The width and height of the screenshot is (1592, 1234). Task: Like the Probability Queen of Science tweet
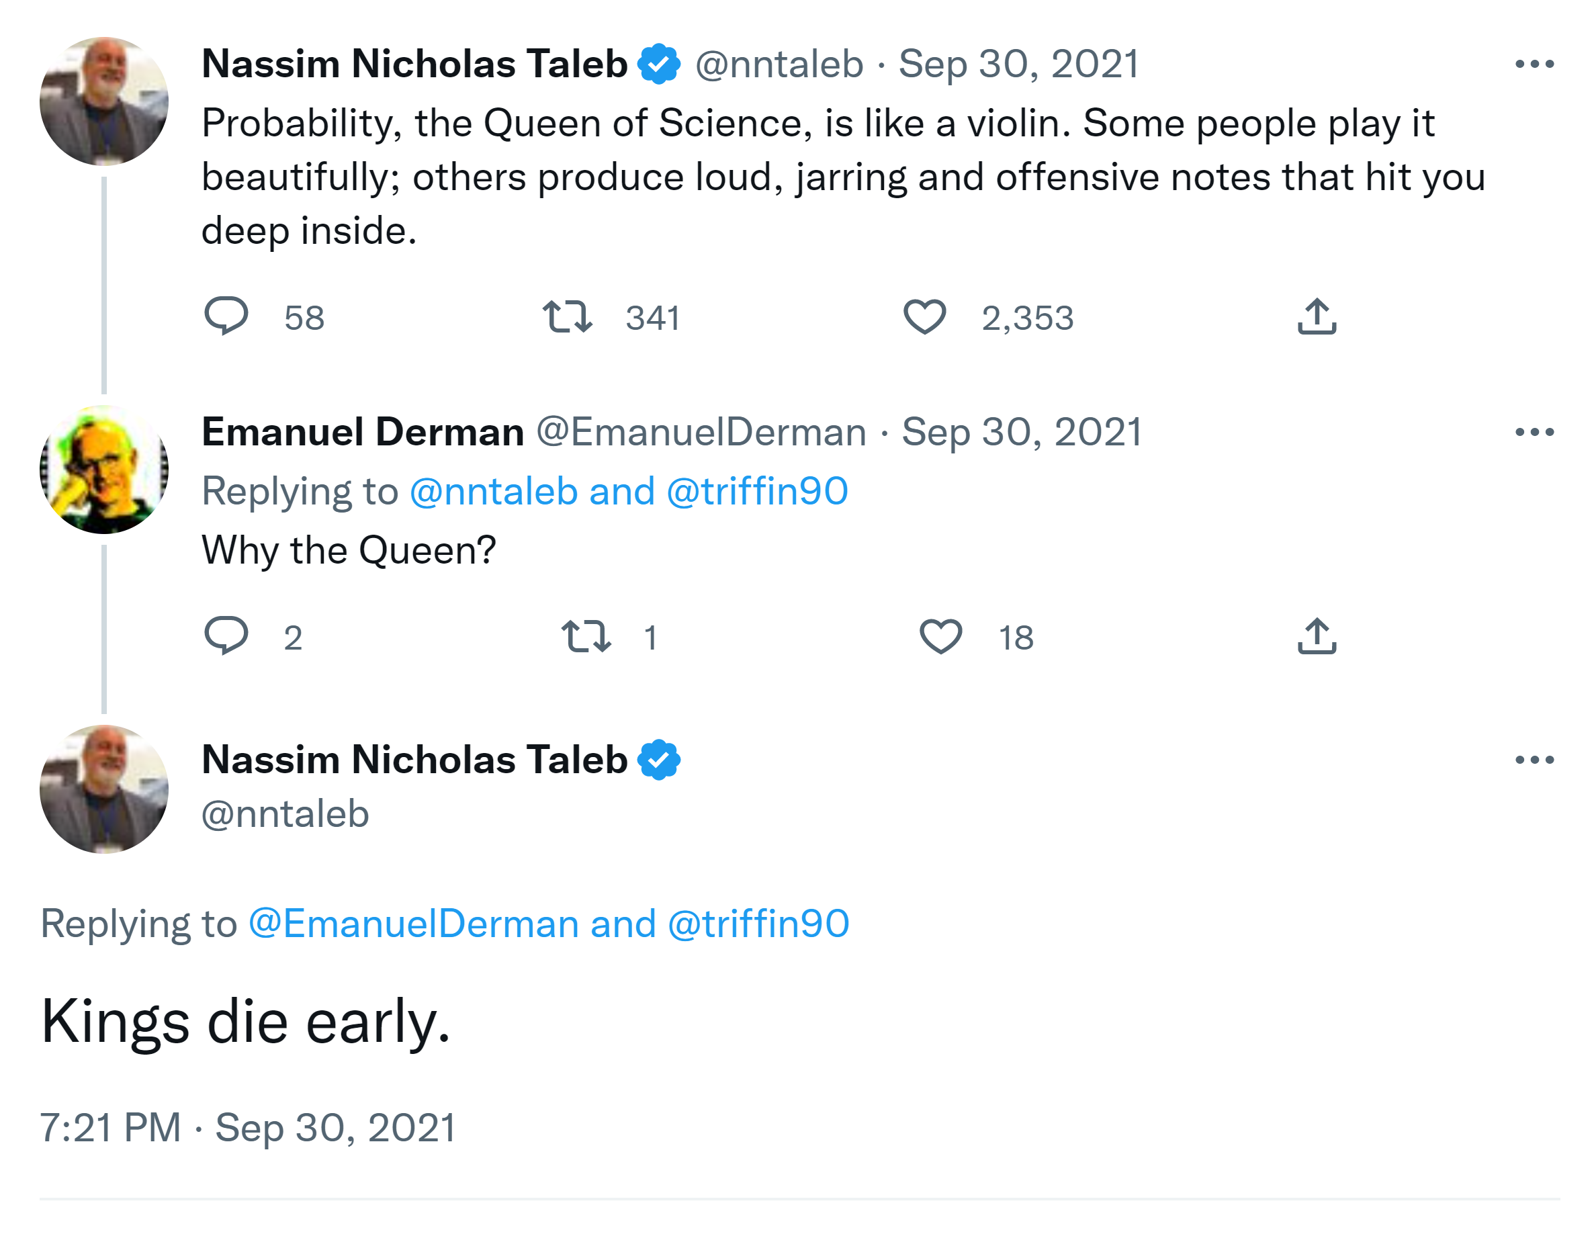click(x=924, y=316)
